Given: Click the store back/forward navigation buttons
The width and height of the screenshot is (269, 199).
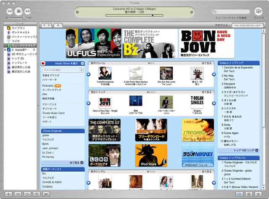Looking at the screenshot, I should click(x=47, y=25).
